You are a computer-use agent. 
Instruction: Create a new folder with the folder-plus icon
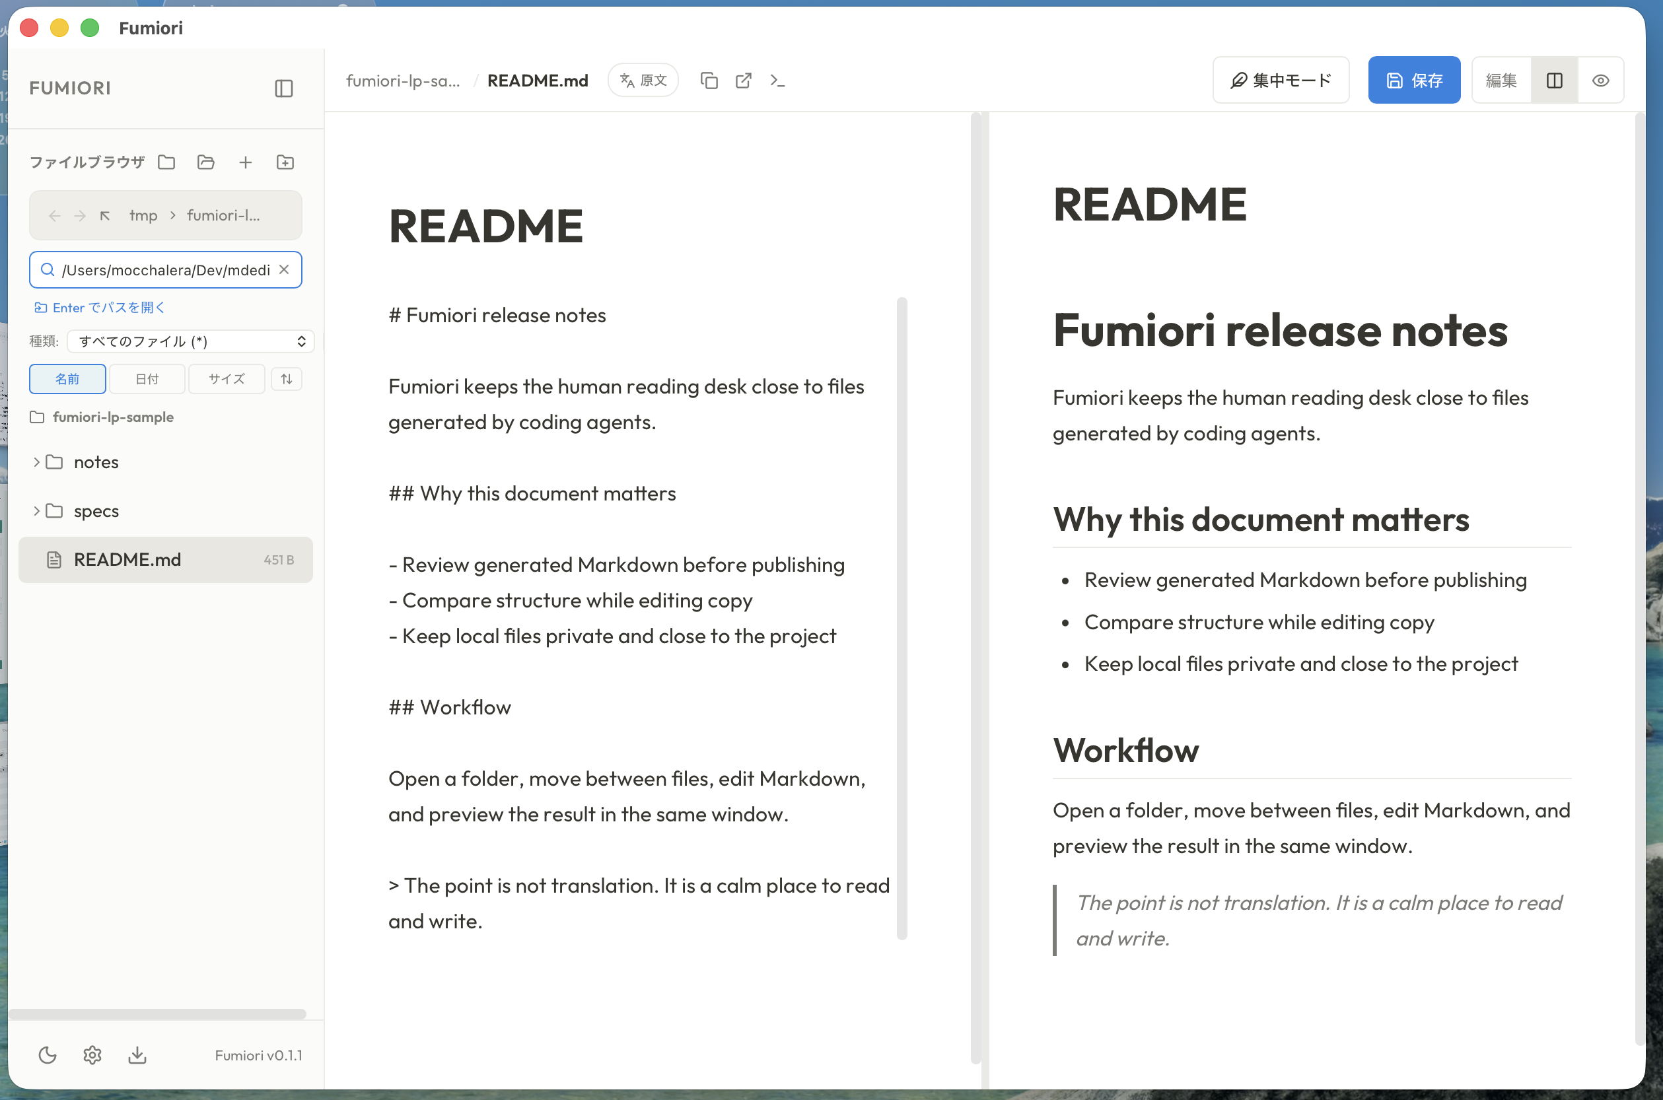click(285, 162)
